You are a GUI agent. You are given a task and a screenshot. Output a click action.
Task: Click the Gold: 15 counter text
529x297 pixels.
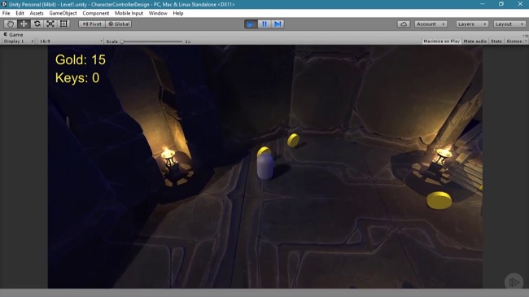click(x=81, y=59)
